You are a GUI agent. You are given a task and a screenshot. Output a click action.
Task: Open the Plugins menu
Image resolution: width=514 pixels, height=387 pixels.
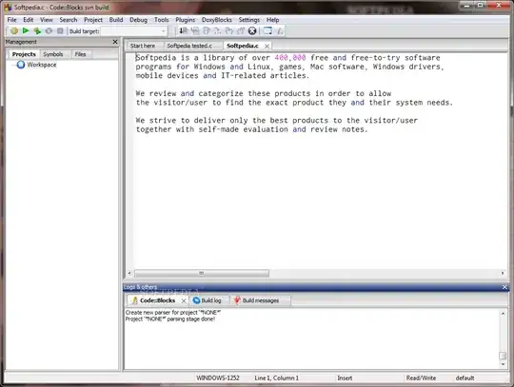(x=186, y=20)
